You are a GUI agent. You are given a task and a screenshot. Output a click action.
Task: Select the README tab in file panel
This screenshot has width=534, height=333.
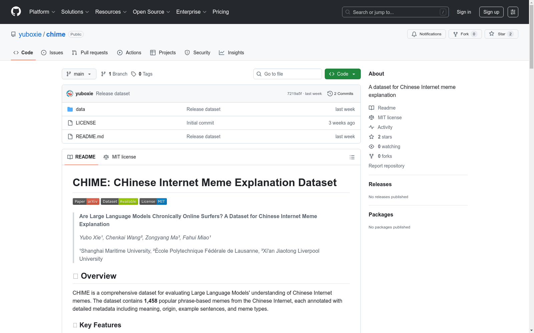pyautogui.click(x=81, y=157)
